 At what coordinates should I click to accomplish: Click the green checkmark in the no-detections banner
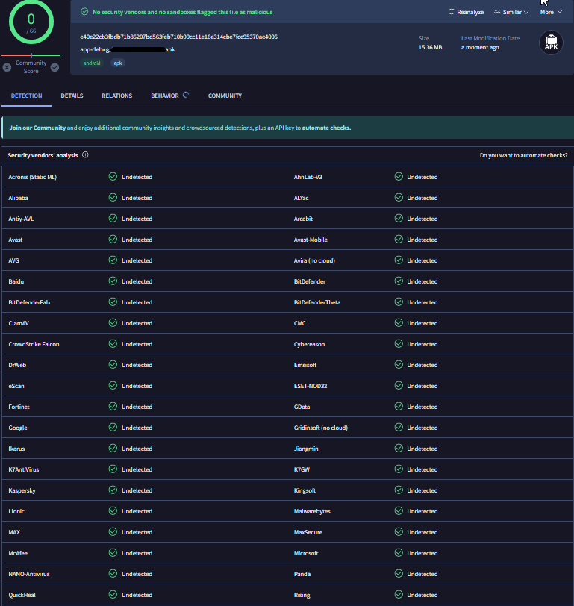point(84,12)
